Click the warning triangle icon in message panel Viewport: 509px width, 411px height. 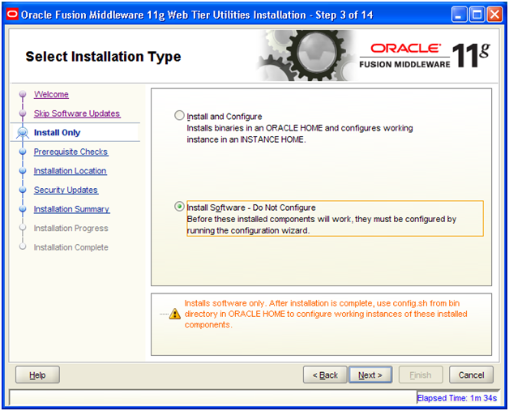click(175, 314)
